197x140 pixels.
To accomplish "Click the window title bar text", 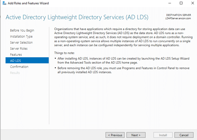I will 28,3.
